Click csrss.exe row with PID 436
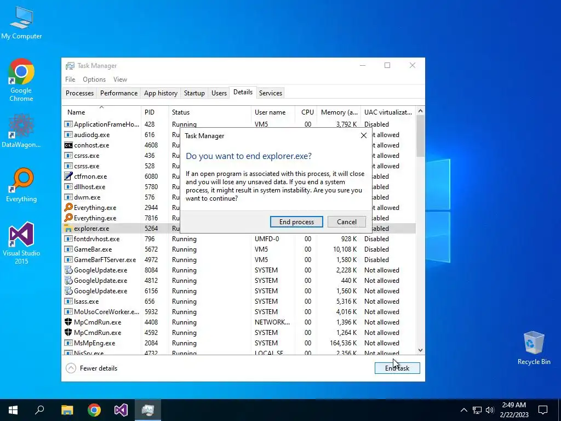This screenshot has height=421, width=561. pos(239,155)
